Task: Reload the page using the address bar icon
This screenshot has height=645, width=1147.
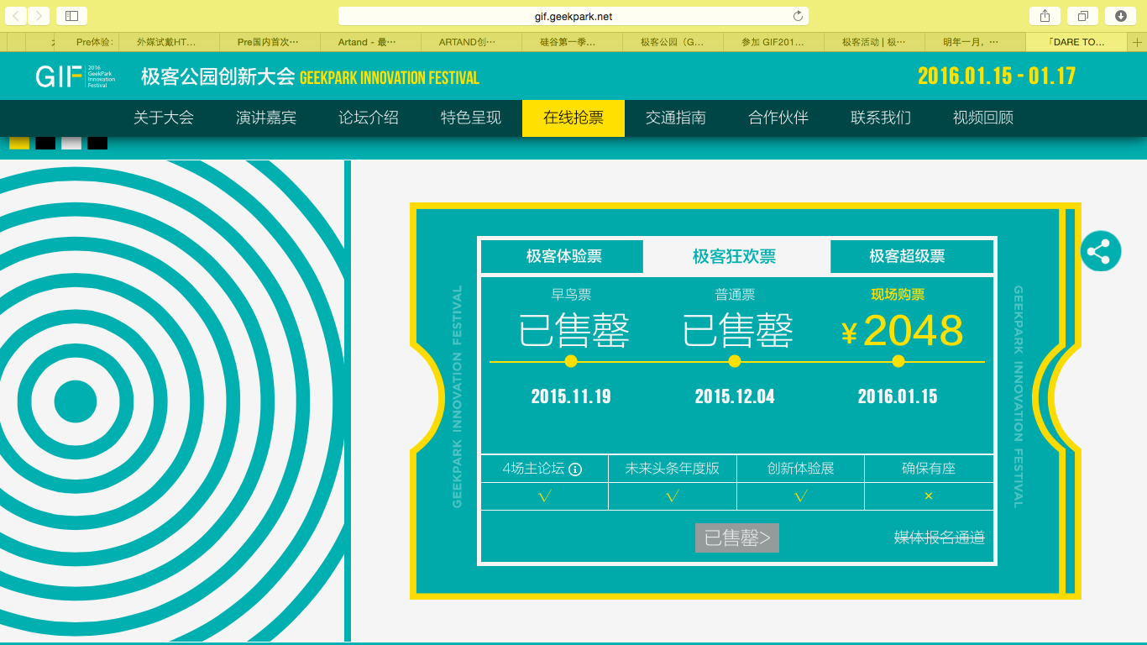Action: pyautogui.click(x=798, y=16)
